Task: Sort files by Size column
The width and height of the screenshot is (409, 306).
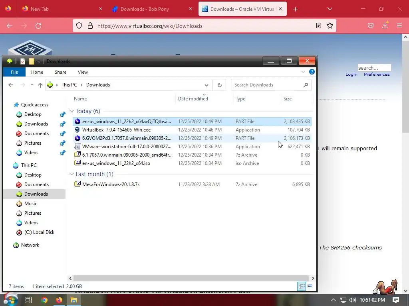Action: point(288,99)
